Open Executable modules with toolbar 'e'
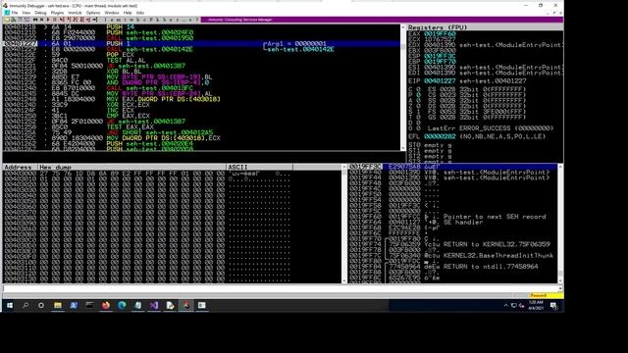628x353 pixels. point(112,20)
